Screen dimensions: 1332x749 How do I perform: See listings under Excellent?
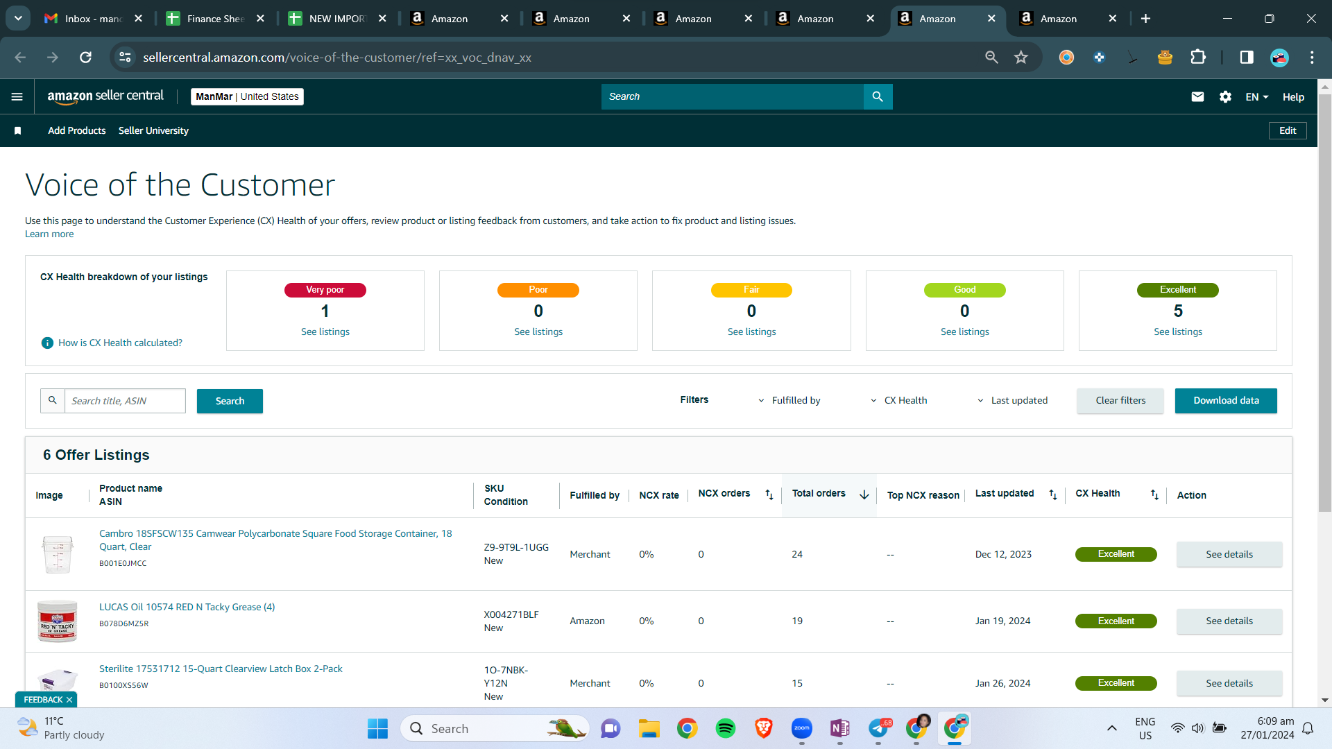pos(1178,332)
